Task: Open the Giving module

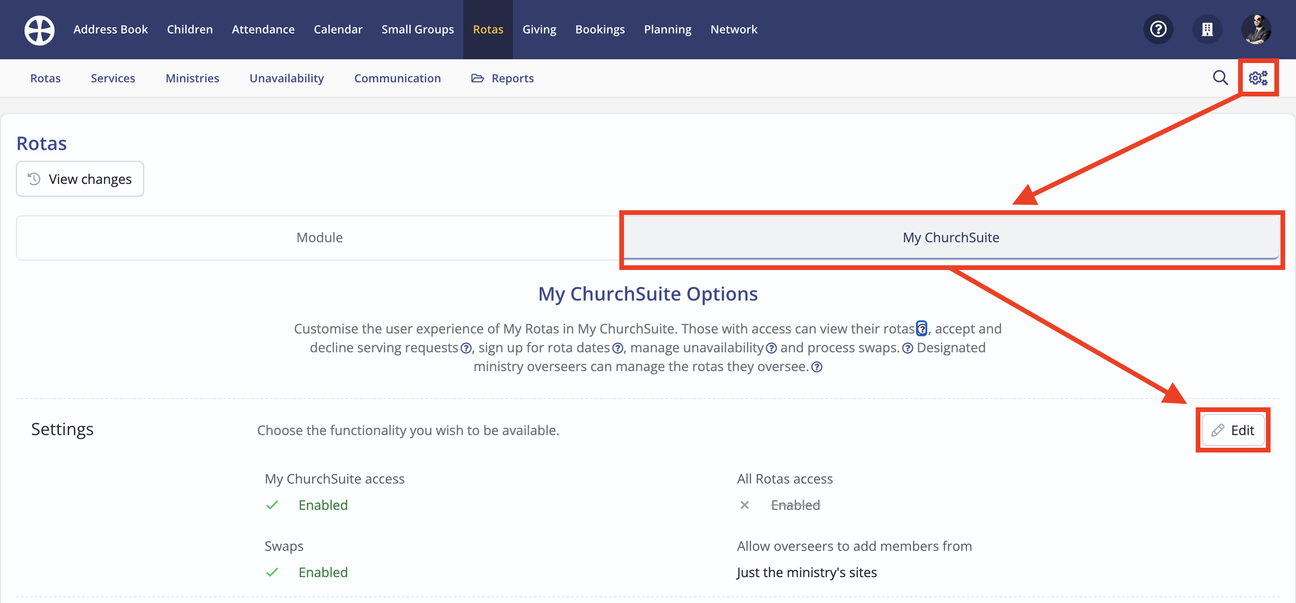Action: (x=539, y=29)
